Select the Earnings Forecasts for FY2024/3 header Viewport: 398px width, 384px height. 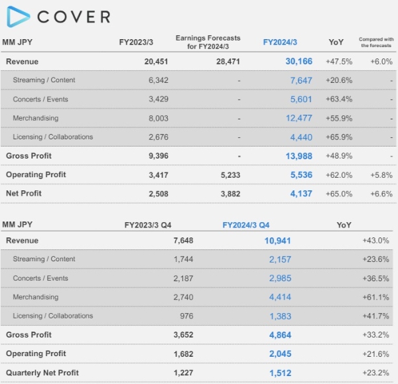[x=208, y=42]
